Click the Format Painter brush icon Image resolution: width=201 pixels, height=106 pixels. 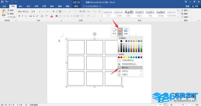point(8,17)
